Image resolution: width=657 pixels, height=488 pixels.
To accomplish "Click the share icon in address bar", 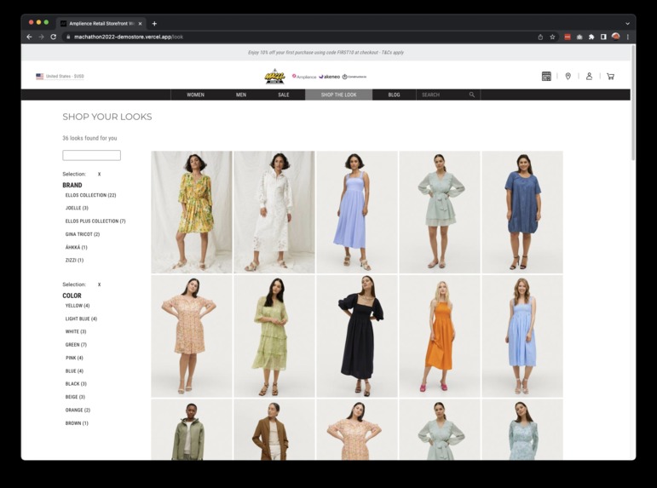I will (x=540, y=37).
